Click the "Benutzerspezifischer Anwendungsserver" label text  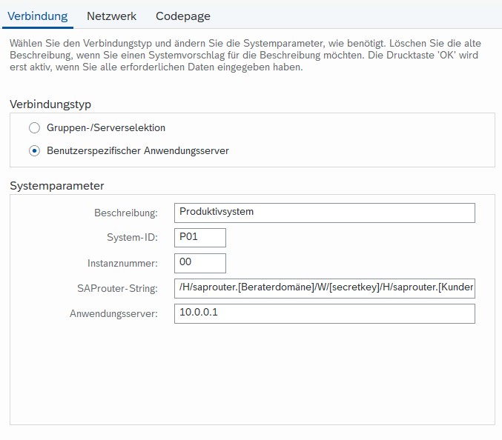pos(138,150)
